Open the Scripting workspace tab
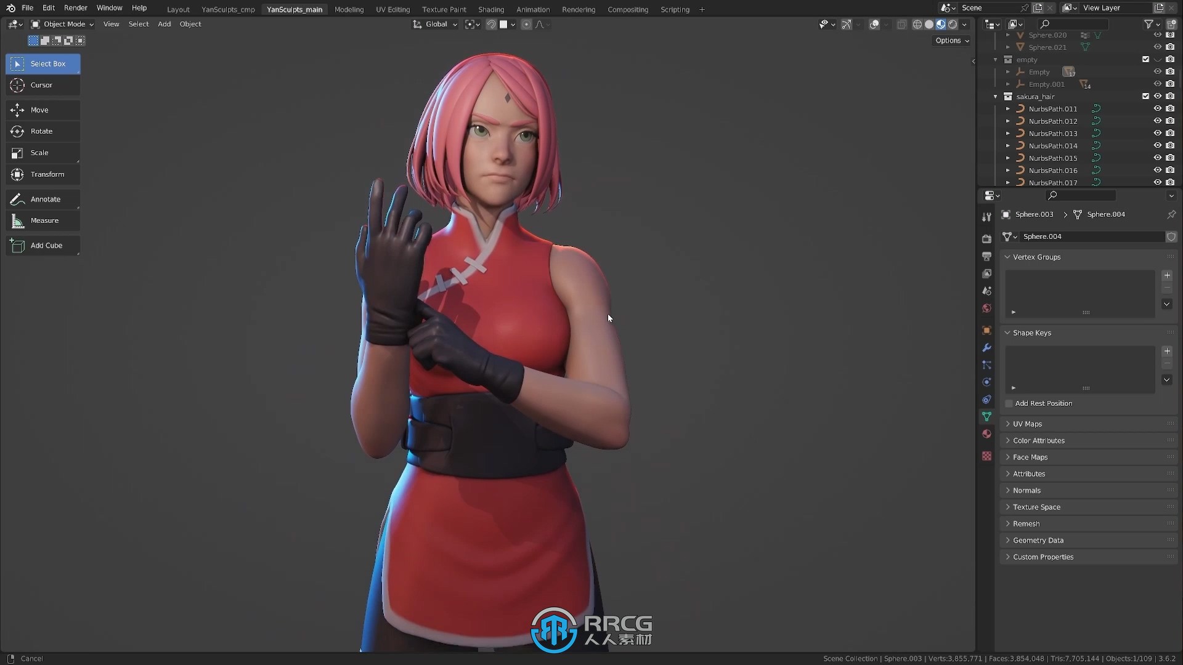Screen dimensions: 1183x665 [x=675, y=9]
